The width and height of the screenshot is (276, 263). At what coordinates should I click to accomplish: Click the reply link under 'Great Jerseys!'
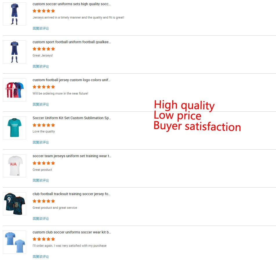pyautogui.click(x=41, y=66)
